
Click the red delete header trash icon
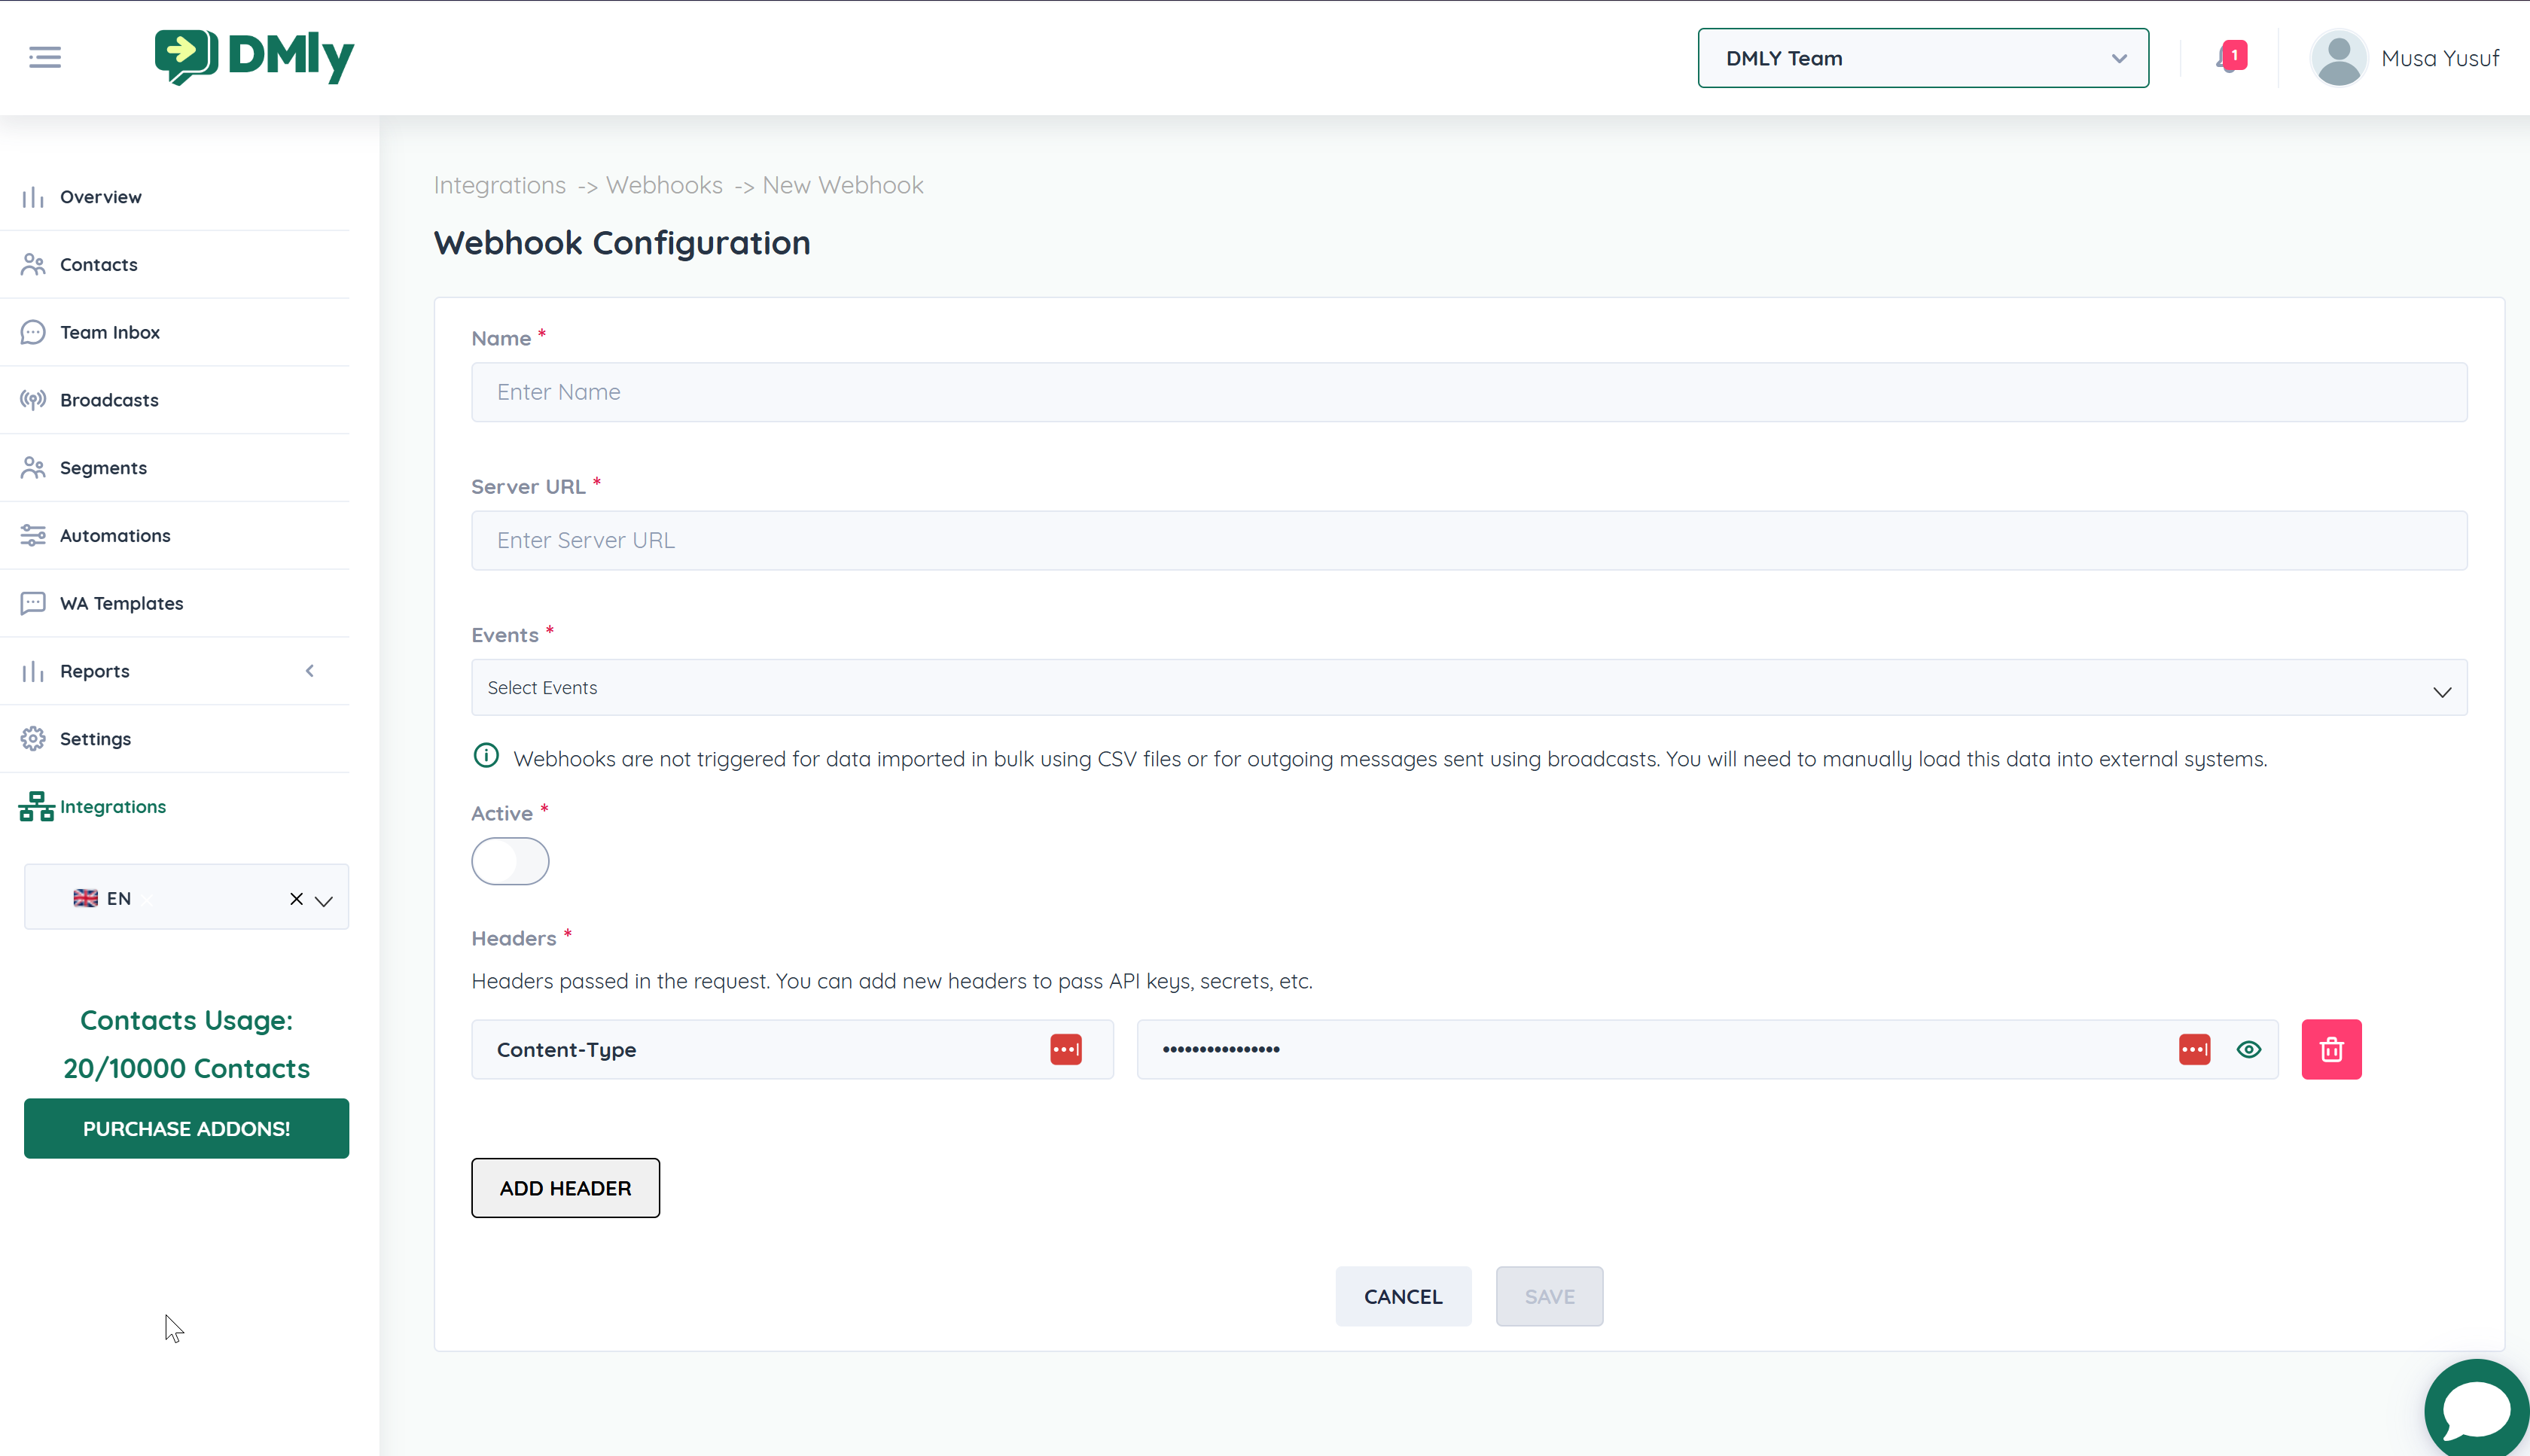(2330, 1049)
